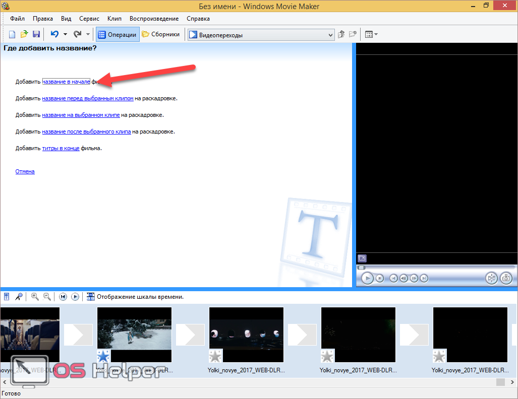This screenshot has height=399, width=518.
Task: Toggle the Сборники collections pane button
Action: (161, 34)
